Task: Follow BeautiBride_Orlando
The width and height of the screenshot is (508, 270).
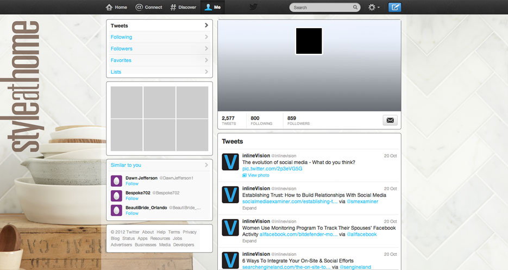Action: point(132,214)
